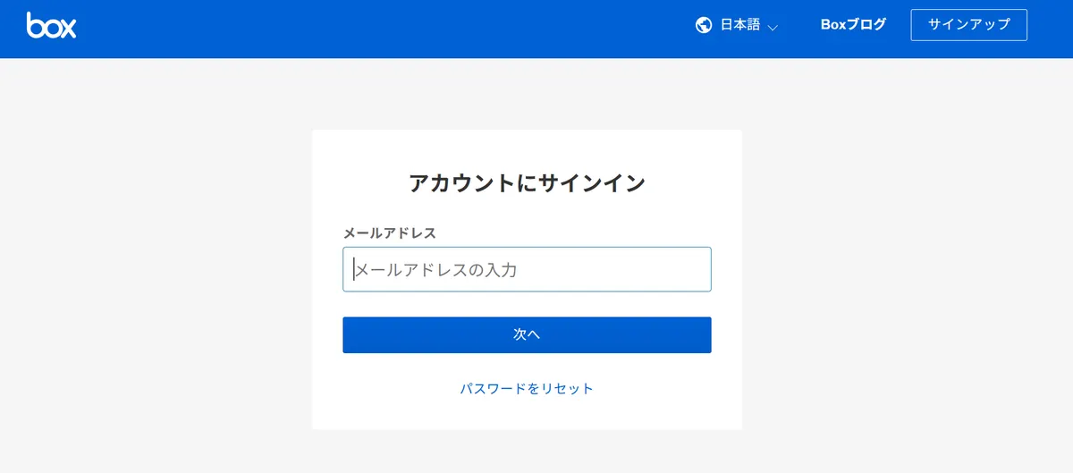Proceed to the next sign-in step with 次へ
The width and height of the screenshot is (1073, 473).
point(527,334)
